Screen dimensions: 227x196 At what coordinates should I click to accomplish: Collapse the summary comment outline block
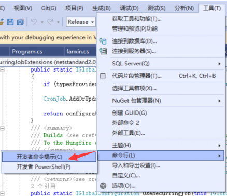[2, 128]
